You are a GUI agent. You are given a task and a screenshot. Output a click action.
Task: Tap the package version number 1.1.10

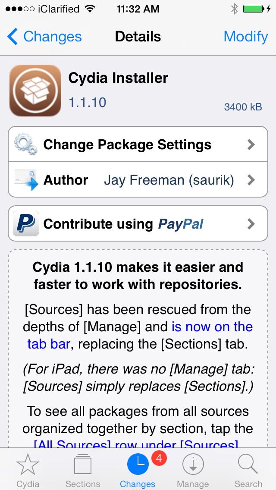(88, 102)
